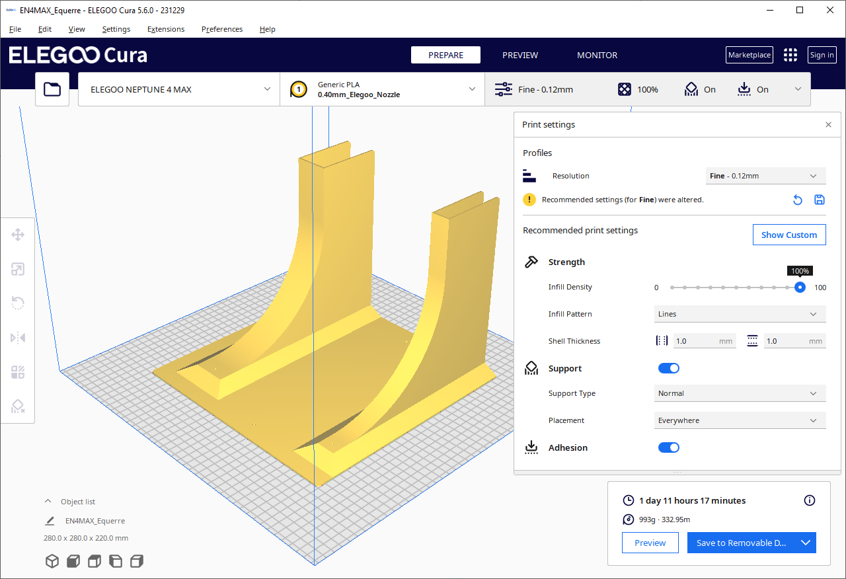Open the Extensions menu
The image size is (846, 579).
(x=166, y=29)
